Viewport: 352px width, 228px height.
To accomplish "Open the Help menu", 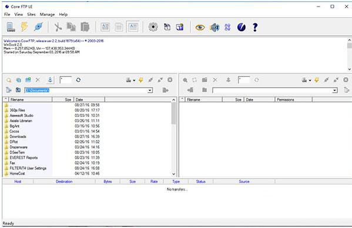I will point(63,14).
